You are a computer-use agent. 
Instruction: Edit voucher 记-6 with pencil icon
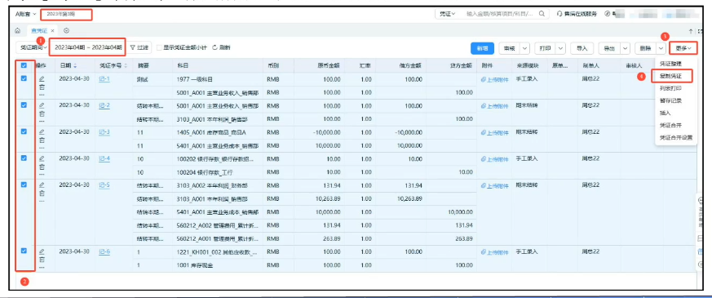[x=42, y=251]
